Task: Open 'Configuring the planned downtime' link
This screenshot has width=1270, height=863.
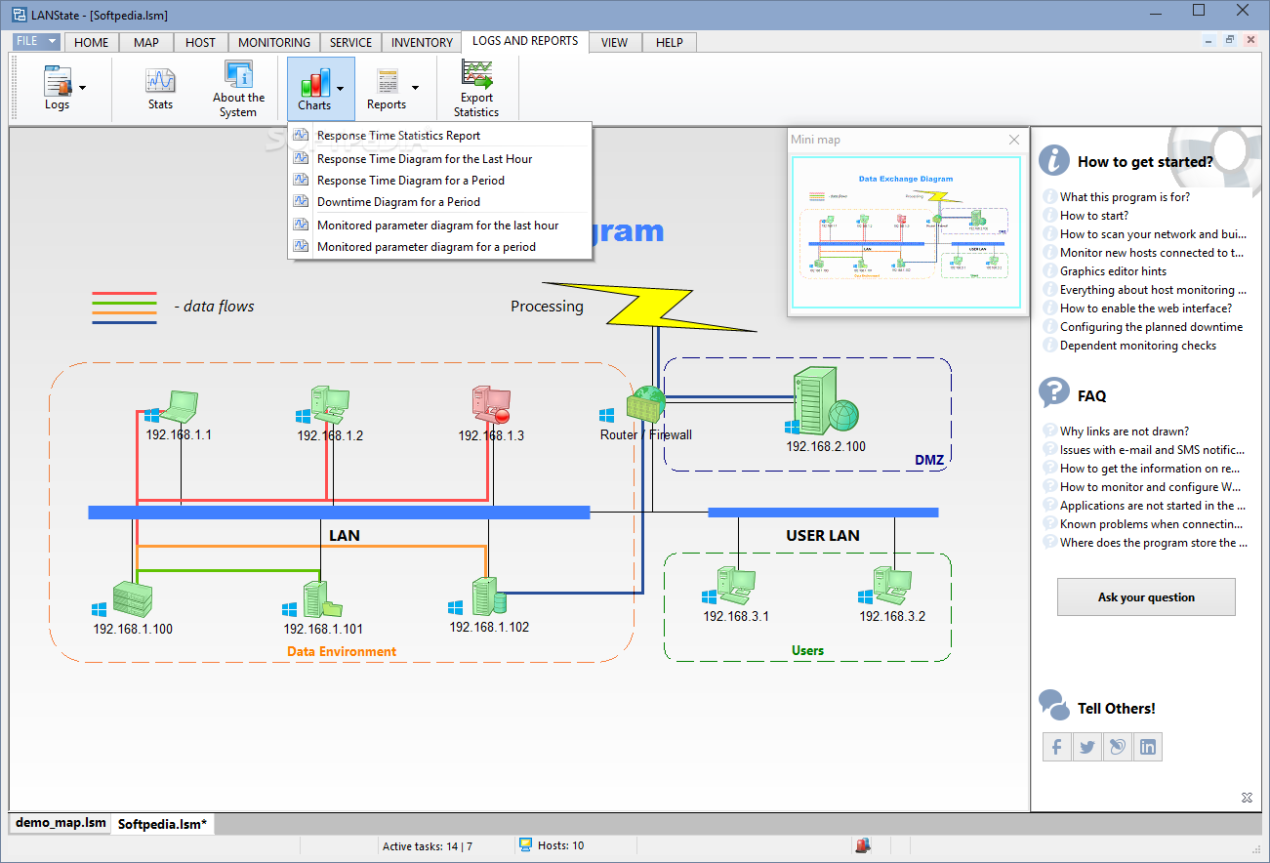Action: pos(1151,327)
